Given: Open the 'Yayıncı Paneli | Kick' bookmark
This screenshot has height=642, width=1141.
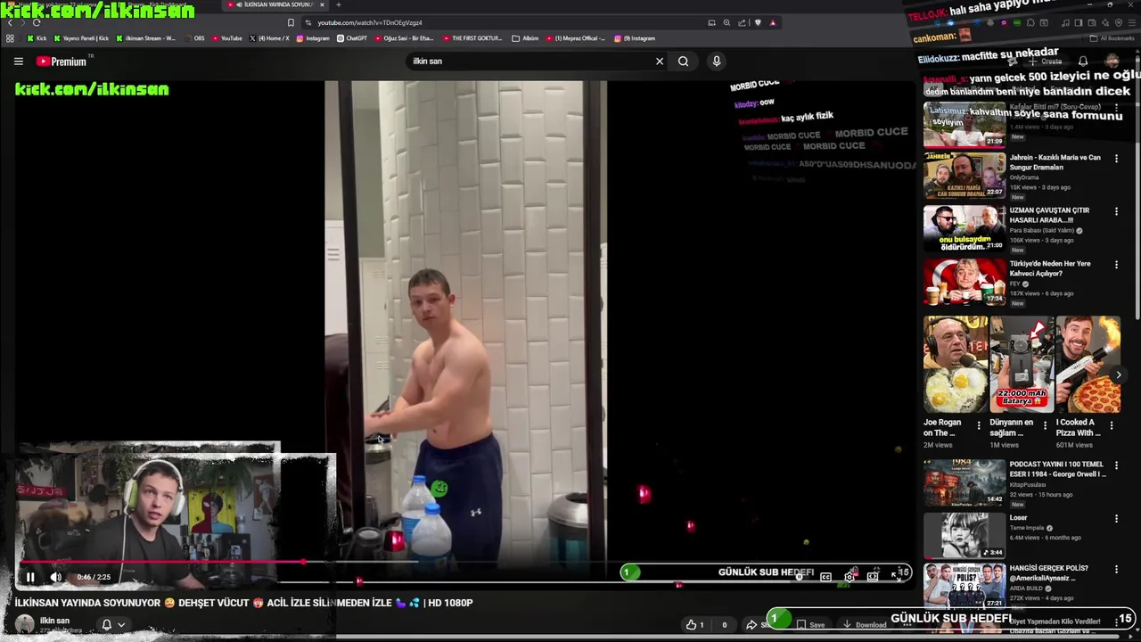Looking at the screenshot, I should click(x=81, y=38).
